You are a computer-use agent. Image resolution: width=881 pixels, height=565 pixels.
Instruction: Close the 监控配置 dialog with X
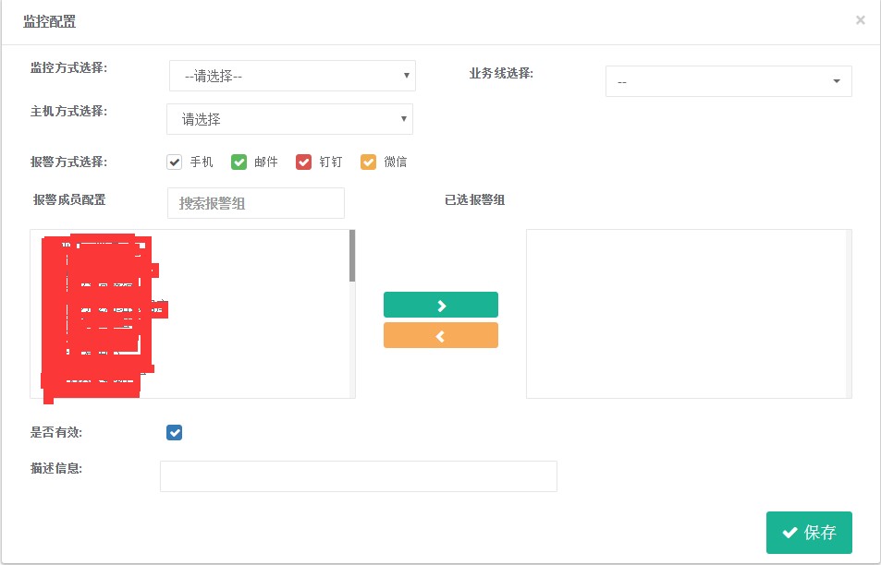pyautogui.click(x=861, y=20)
